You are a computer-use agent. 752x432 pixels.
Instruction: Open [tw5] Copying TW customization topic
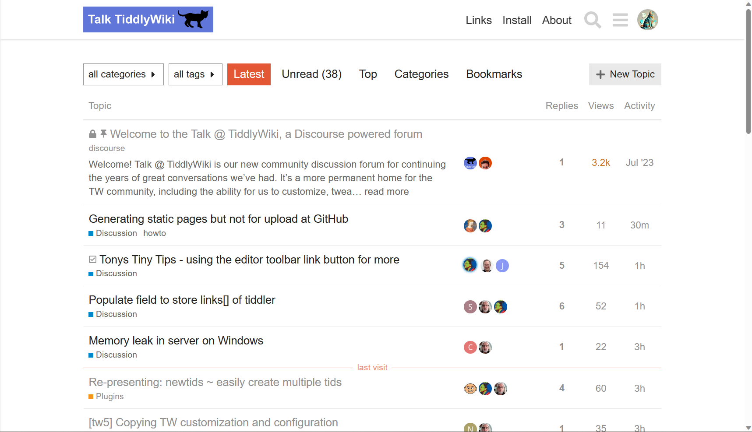click(x=213, y=422)
